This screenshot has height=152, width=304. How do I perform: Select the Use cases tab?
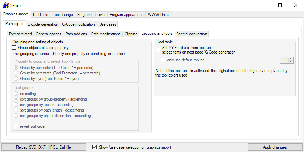click(x=108, y=24)
